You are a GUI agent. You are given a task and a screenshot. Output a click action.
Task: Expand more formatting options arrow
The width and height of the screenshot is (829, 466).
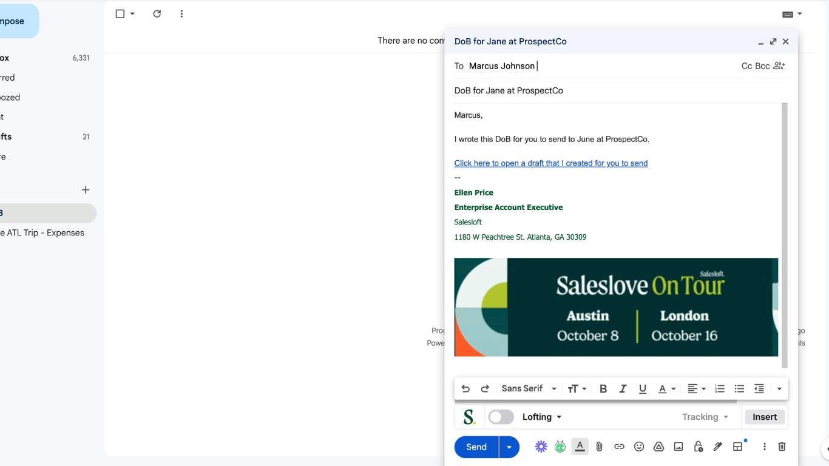click(779, 389)
